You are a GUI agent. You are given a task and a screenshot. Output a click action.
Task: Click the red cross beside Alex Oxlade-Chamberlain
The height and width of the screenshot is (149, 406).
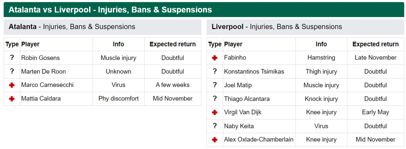click(215, 140)
